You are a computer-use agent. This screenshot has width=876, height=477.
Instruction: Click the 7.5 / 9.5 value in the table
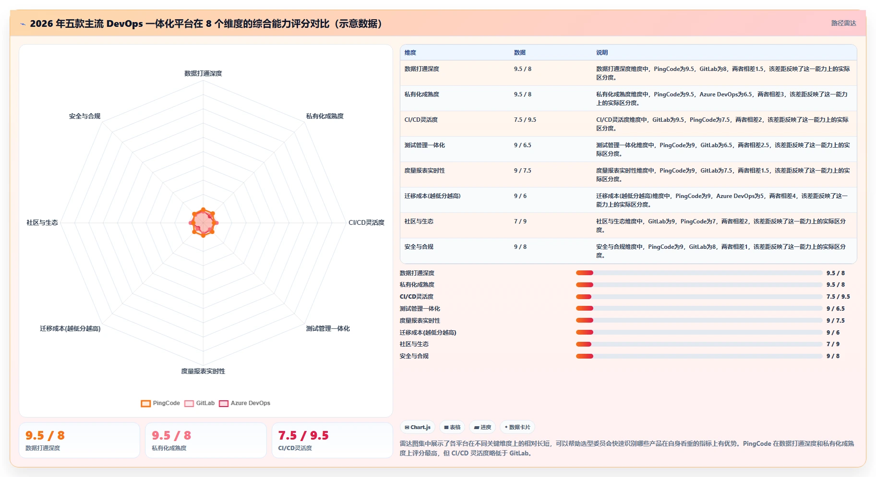(x=525, y=120)
